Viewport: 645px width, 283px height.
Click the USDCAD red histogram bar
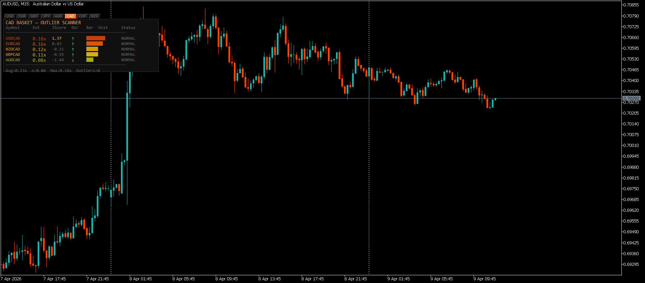pos(96,38)
